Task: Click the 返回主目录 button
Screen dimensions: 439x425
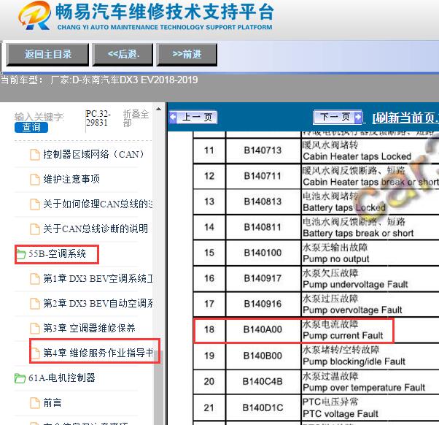Action: (47, 54)
